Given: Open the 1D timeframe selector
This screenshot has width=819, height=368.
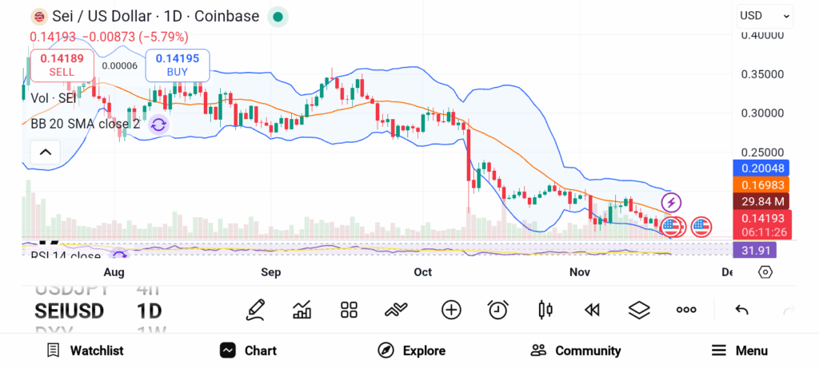Looking at the screenshot, I should pyautogui.click(x=150, y=311).
